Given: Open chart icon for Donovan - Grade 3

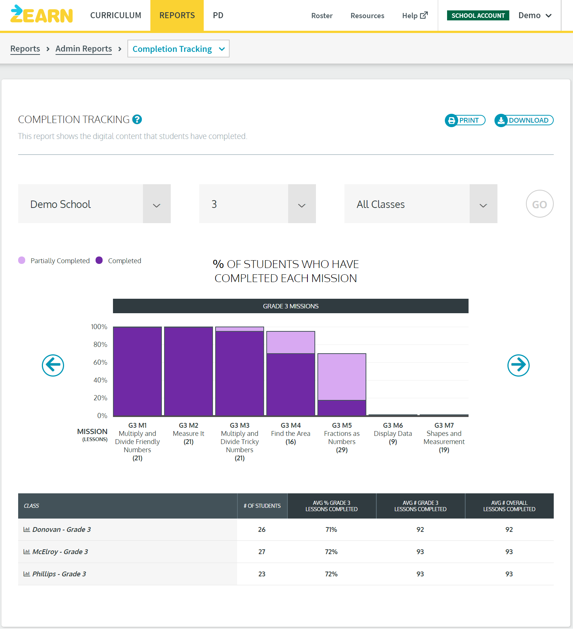Looking at the screenshot, I should [x=27, y=529].
